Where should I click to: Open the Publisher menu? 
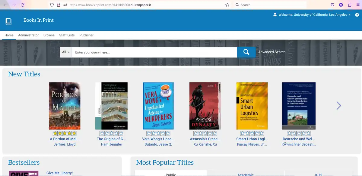(86, 35)
